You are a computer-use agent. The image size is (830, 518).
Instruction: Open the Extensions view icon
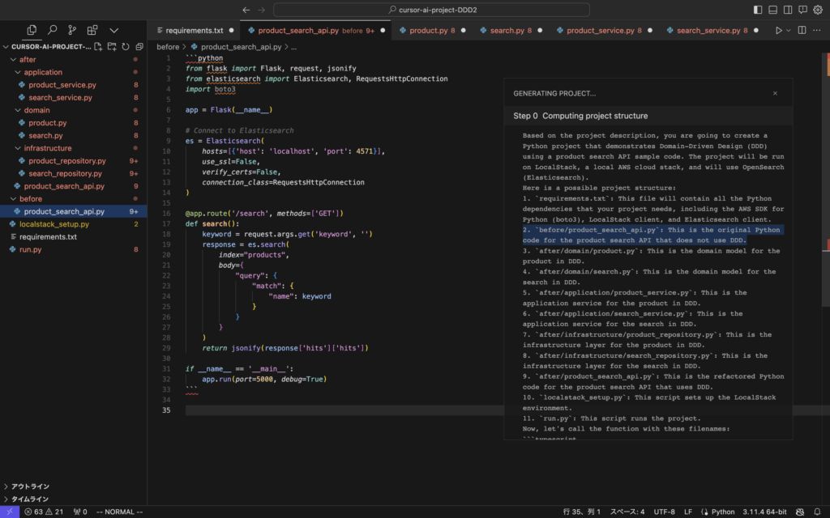tap(92, 30)
